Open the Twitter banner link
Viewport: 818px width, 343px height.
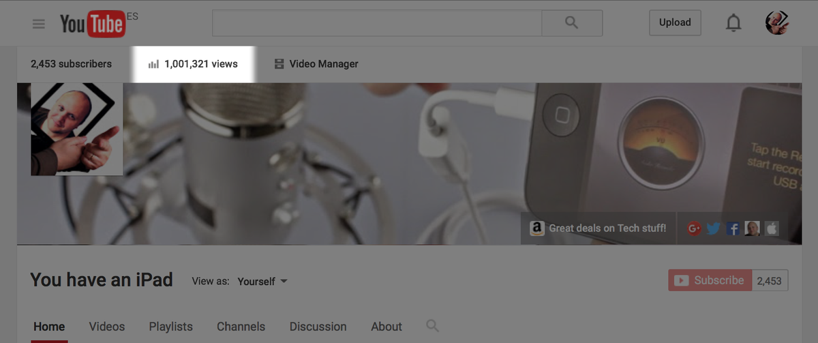714,229
